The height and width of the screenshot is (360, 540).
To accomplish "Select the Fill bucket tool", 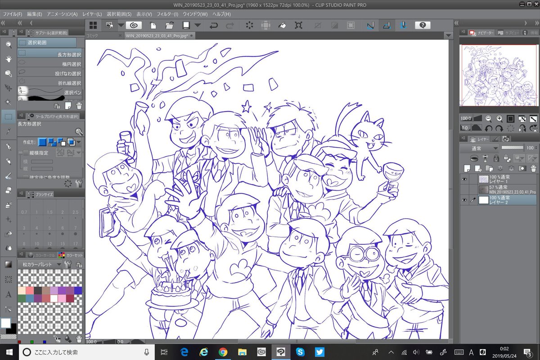I will pos(8,234).
